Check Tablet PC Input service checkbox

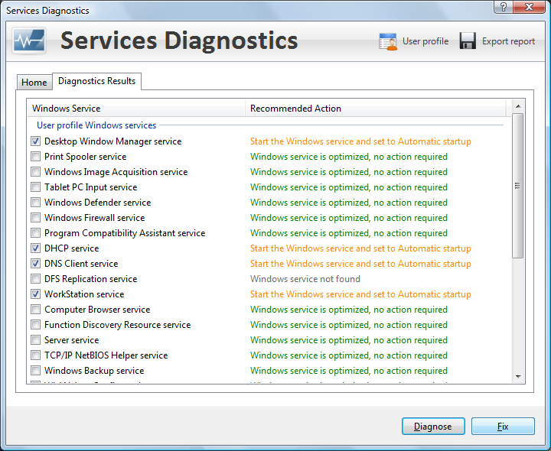[x=35, y=187]
